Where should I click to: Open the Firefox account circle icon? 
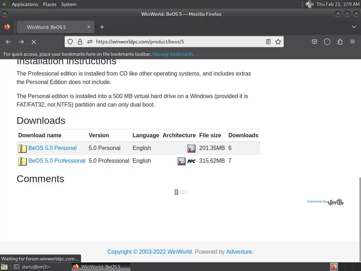(327, 42)
